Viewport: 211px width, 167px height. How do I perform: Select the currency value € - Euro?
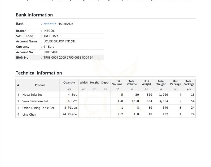[49, 47]
